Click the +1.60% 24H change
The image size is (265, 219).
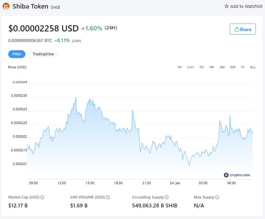(x=92, y=28)
